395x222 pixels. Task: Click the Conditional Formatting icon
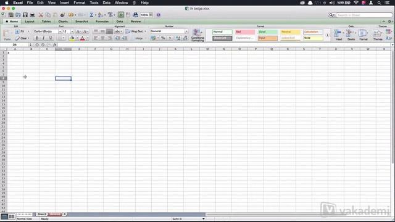(197, 35)
